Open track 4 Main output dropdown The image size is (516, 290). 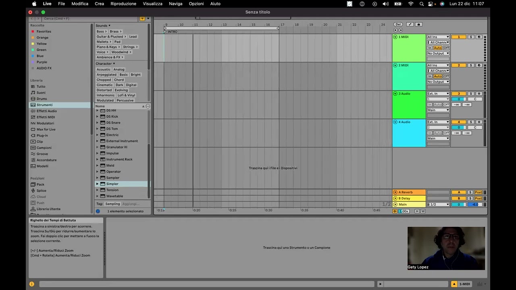tap(438, 139)
